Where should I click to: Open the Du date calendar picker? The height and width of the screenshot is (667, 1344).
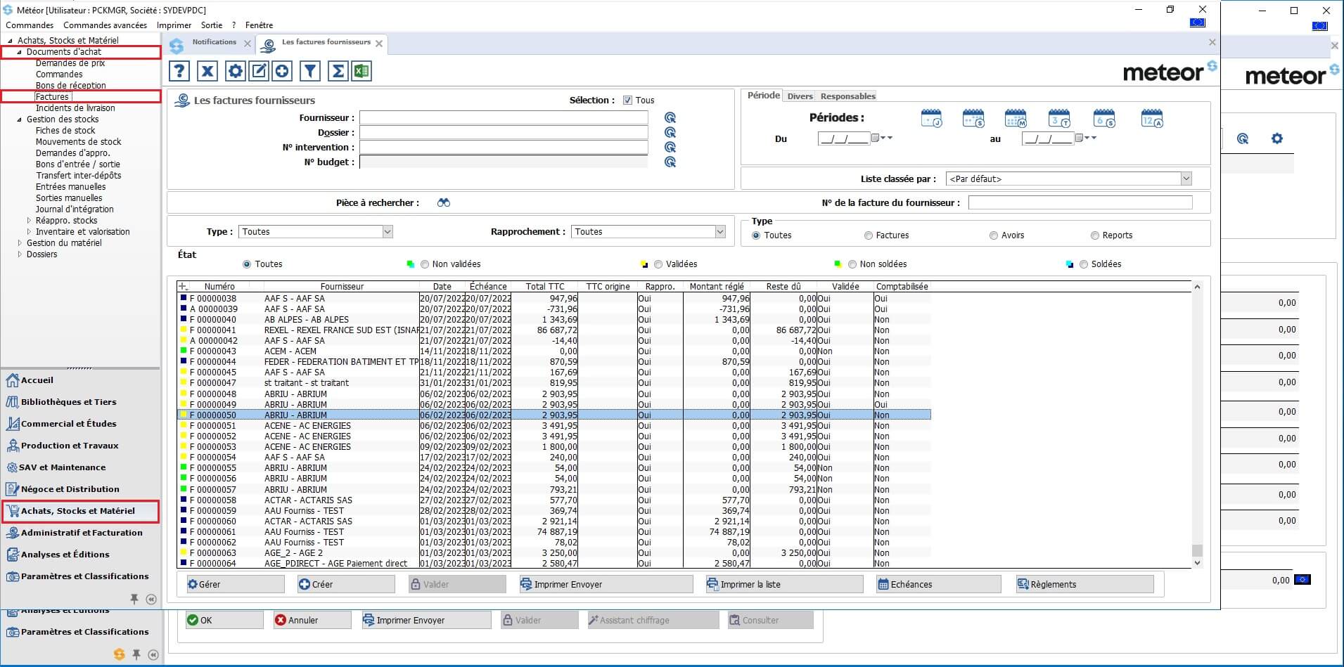(x=876, y=138)
